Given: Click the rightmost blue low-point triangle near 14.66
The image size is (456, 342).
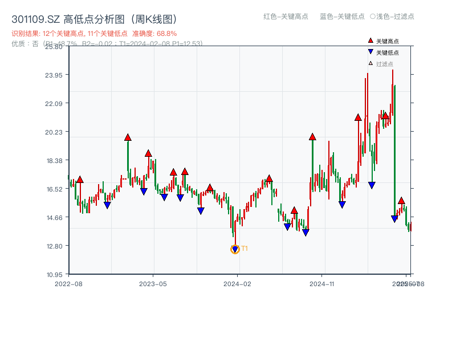Looking at the screenshot, I should pyautogui.click(x=394, y=218).
